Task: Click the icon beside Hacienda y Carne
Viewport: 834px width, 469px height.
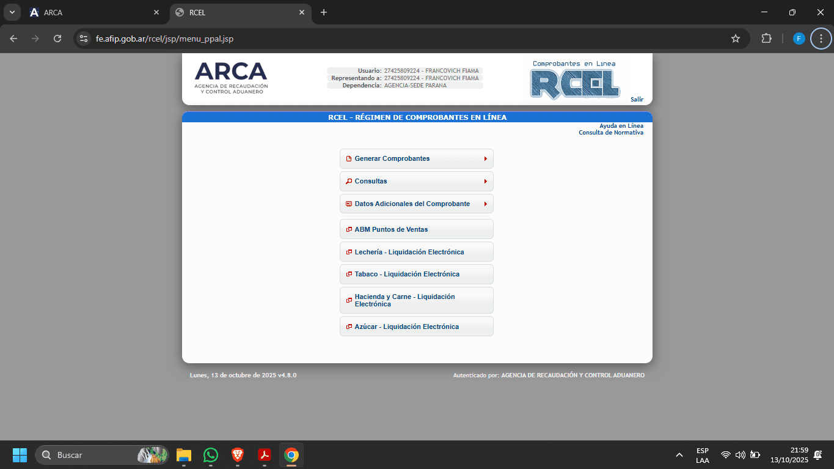Action: (349, 300)
